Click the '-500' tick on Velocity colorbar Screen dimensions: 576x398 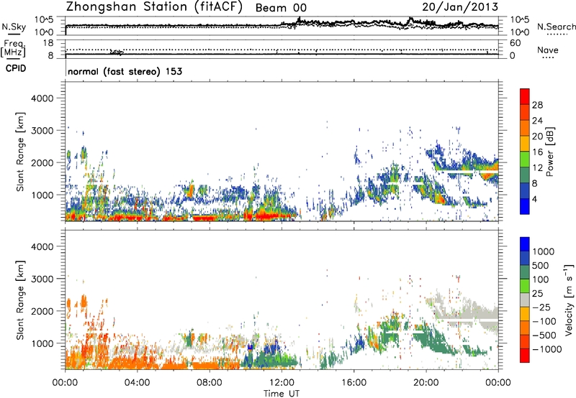pos(543,335)
